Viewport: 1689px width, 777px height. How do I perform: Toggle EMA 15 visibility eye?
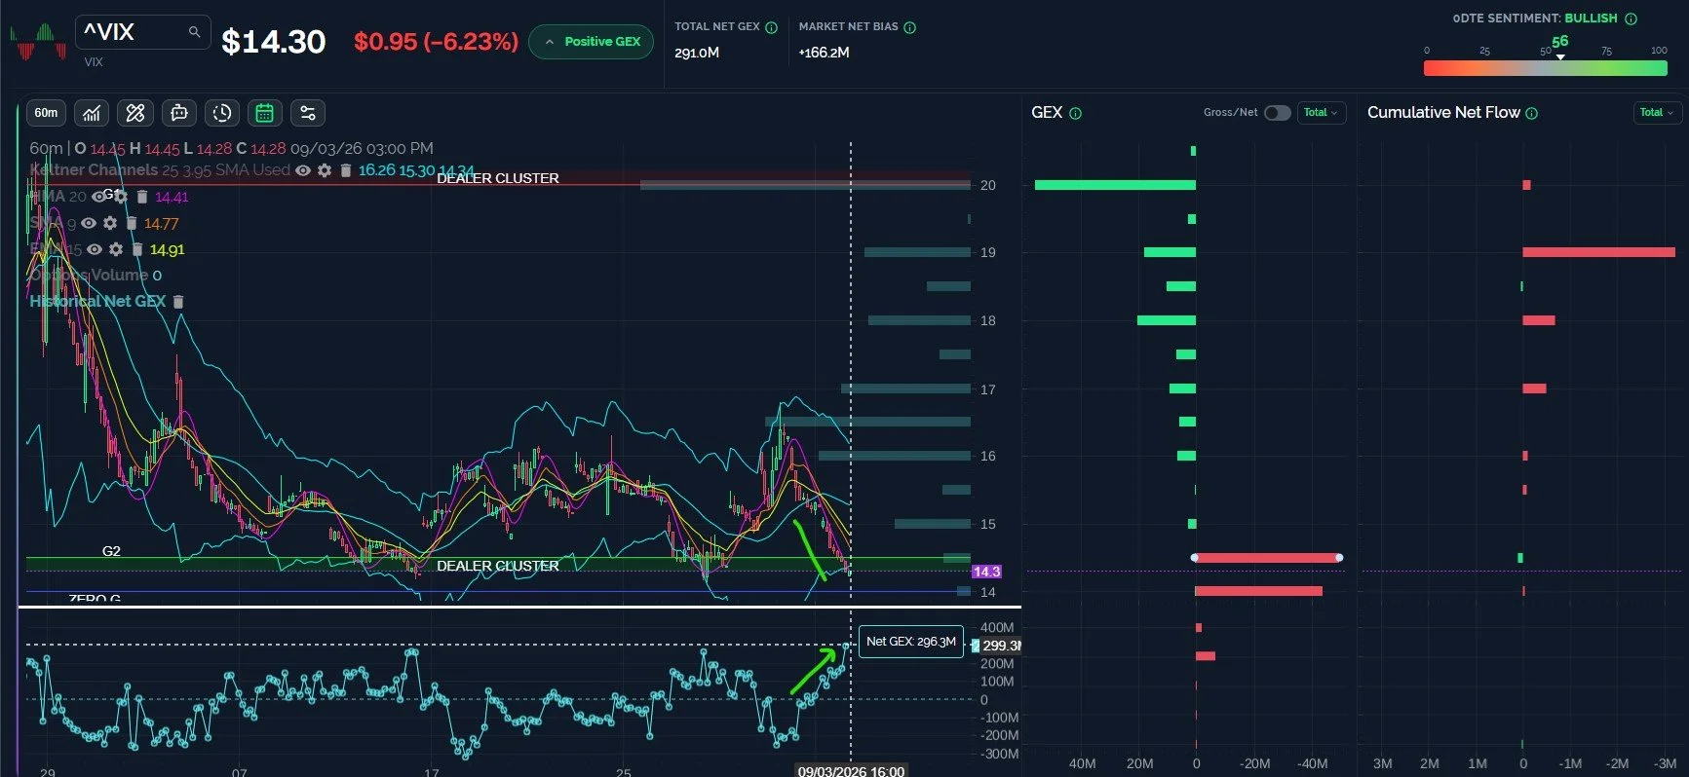click(95, 249)
